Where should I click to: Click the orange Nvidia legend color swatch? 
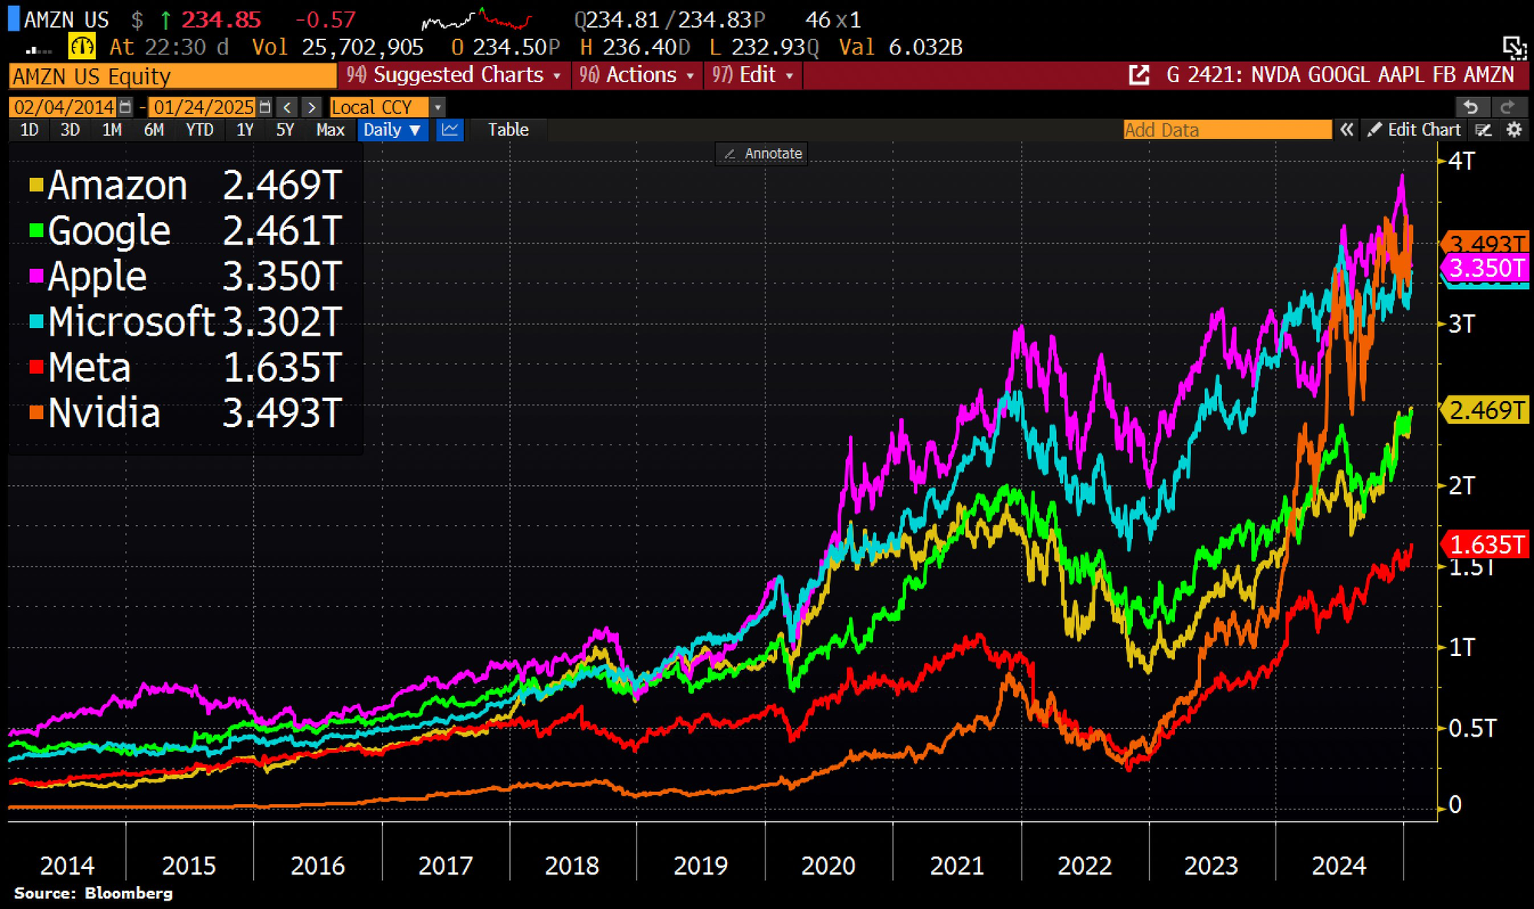coord(36,412)
